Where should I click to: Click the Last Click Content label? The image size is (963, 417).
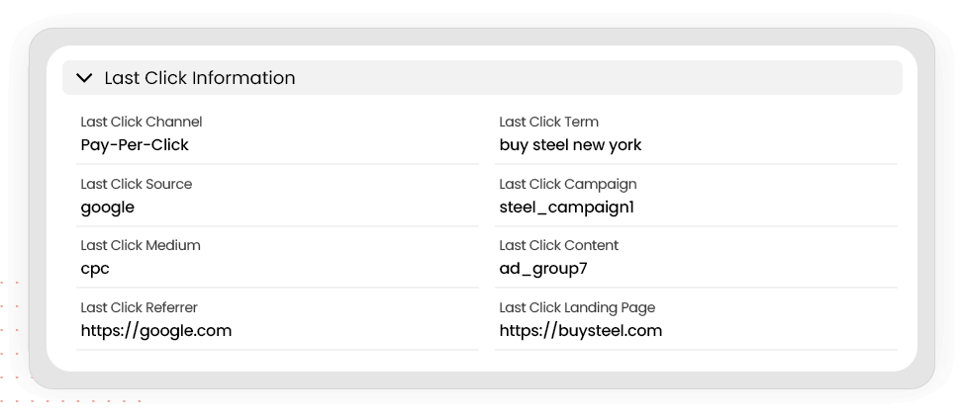(x=559, y=246)
